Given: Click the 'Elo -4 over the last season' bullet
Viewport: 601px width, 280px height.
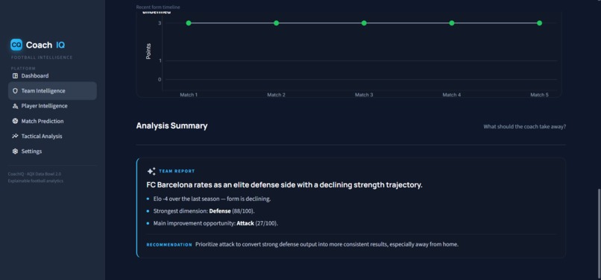Looking at the screenshot, I should coord(212,199).
